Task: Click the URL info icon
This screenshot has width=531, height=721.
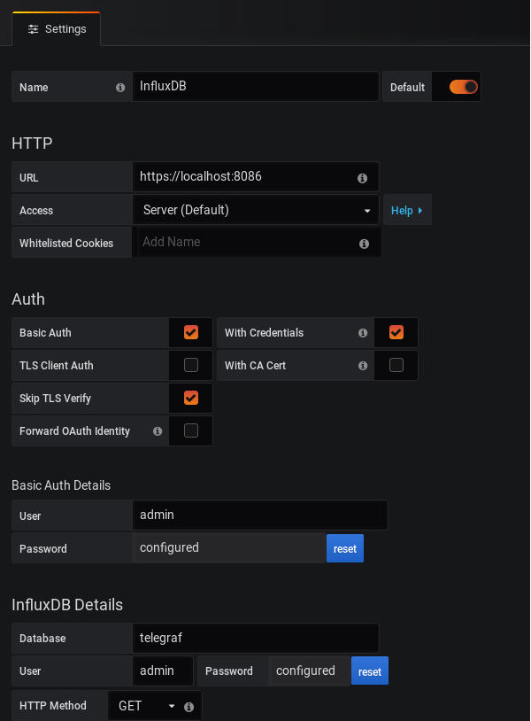Action: coord(362,177)
